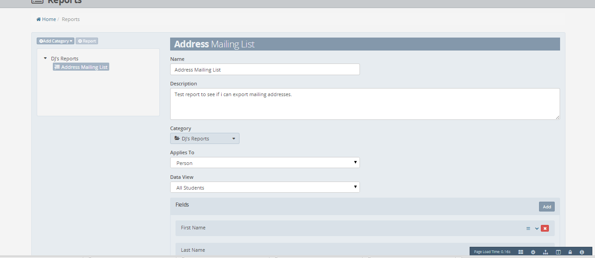Click the info icon in admin bar
595x258 pixels.
582,252
